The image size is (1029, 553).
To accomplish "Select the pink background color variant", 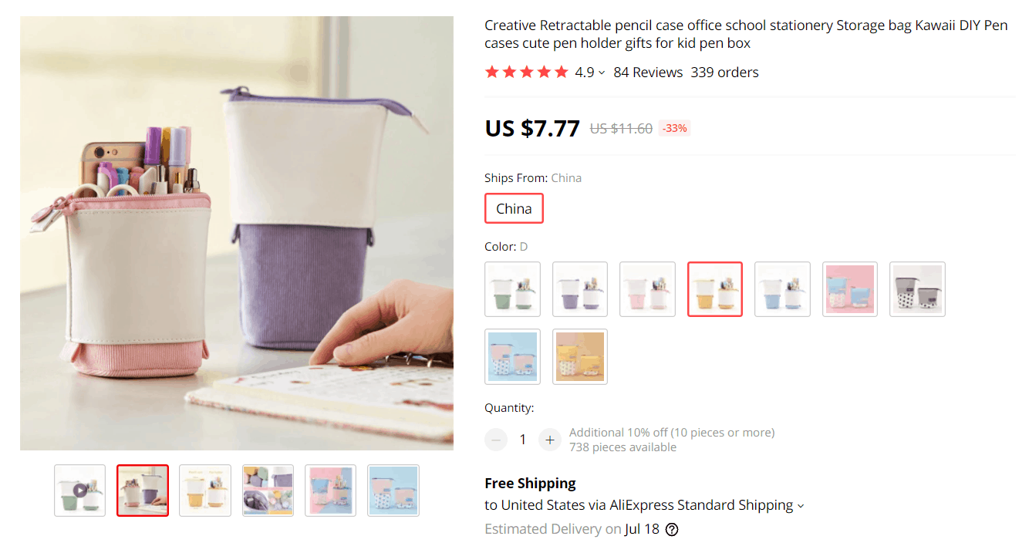I will [x=849, y=288].
